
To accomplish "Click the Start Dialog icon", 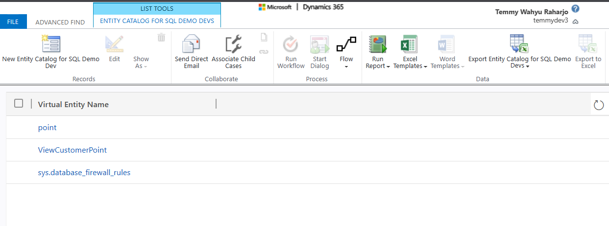I will point(319,45).
